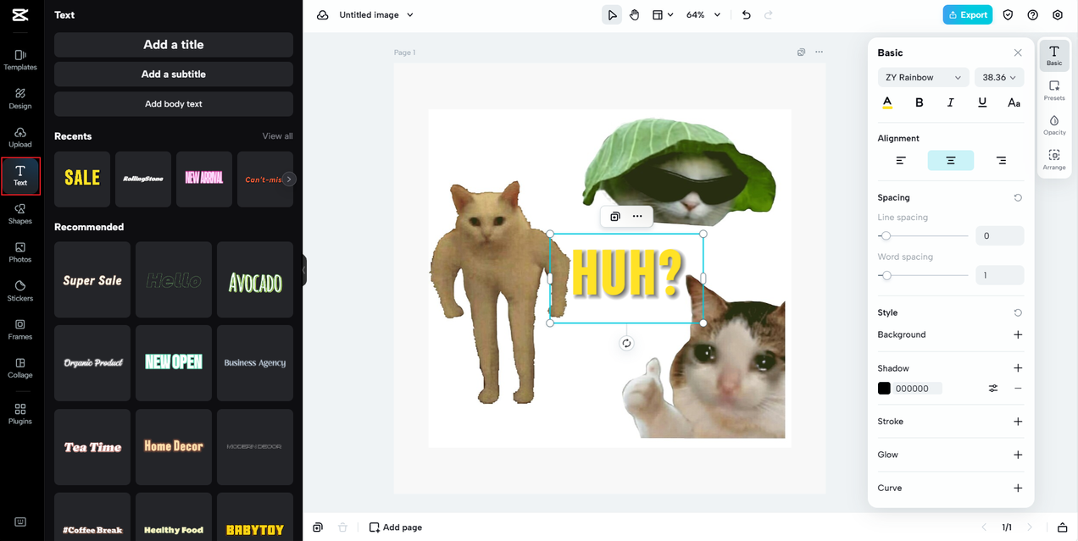
Task: Open the Upload sidebar panel
Action: [x=20, y=137]
